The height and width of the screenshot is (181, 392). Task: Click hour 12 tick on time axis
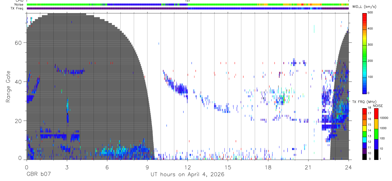[188, 167]
